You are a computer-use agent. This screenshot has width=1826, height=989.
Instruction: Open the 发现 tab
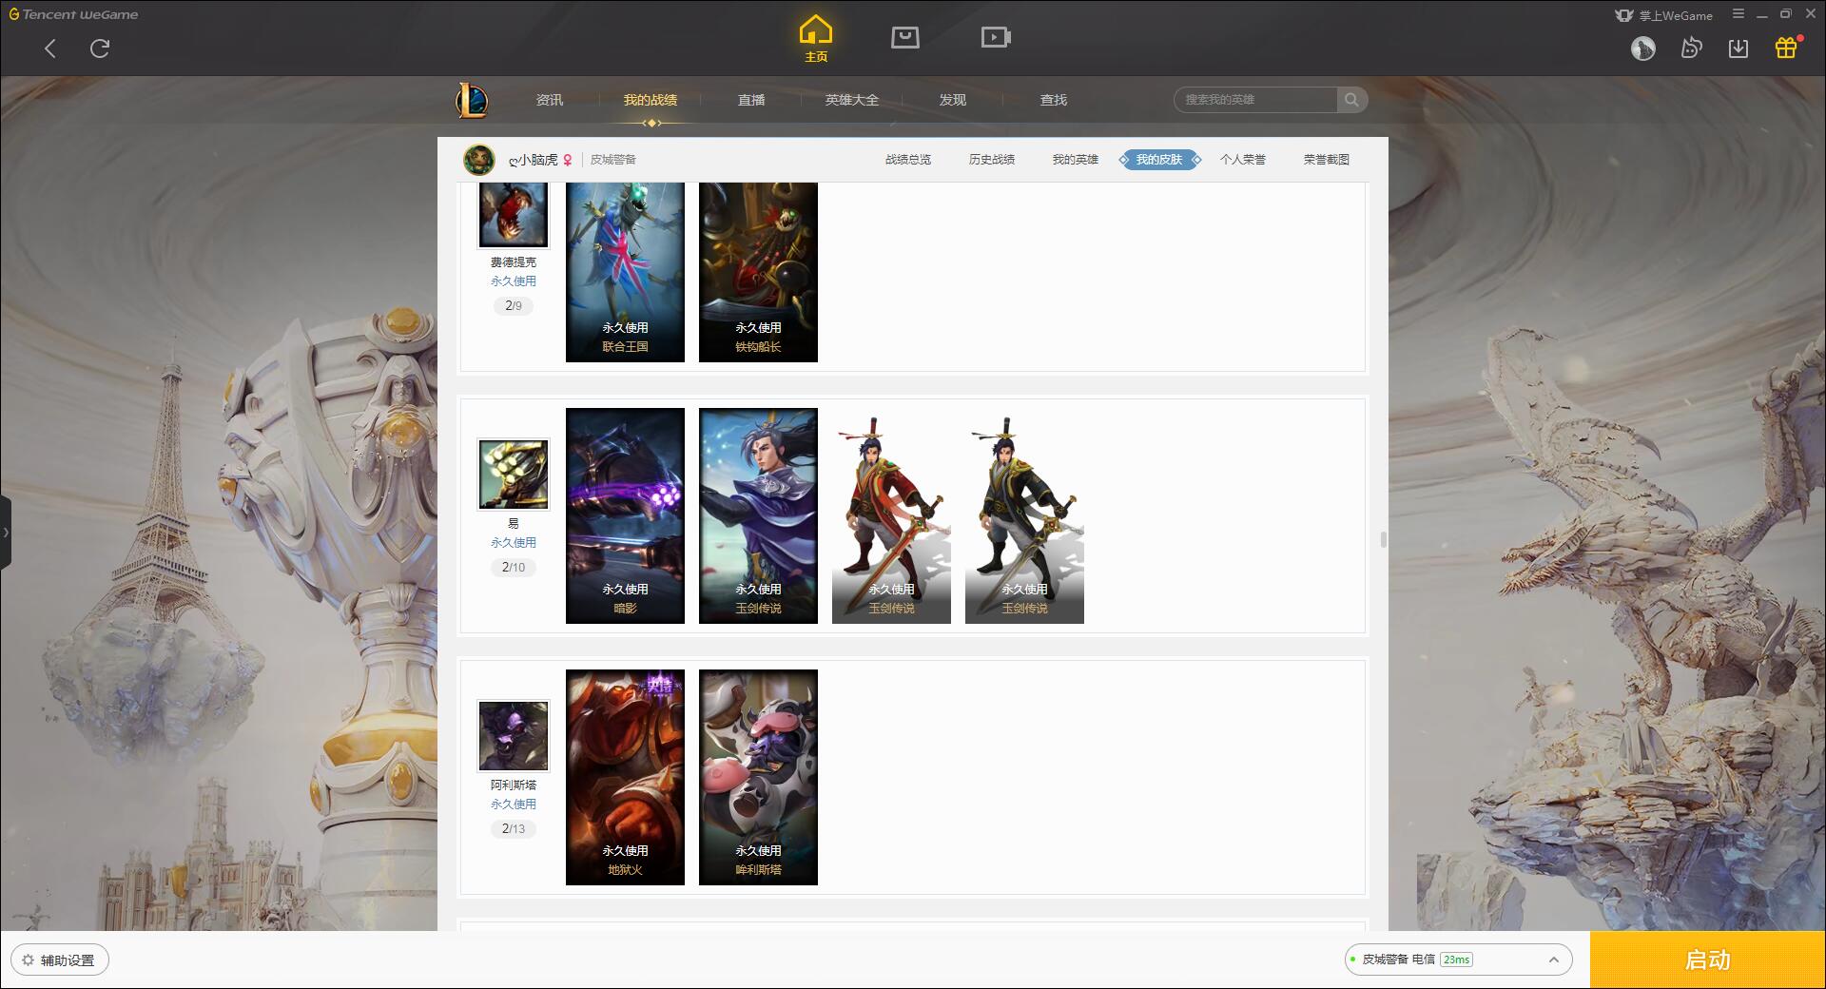[953, 100]
